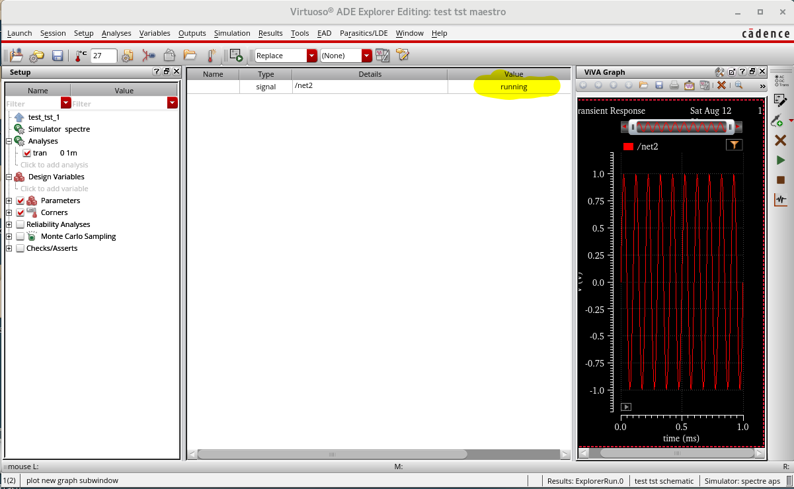Open the Outputs menu

coord(192,33)
